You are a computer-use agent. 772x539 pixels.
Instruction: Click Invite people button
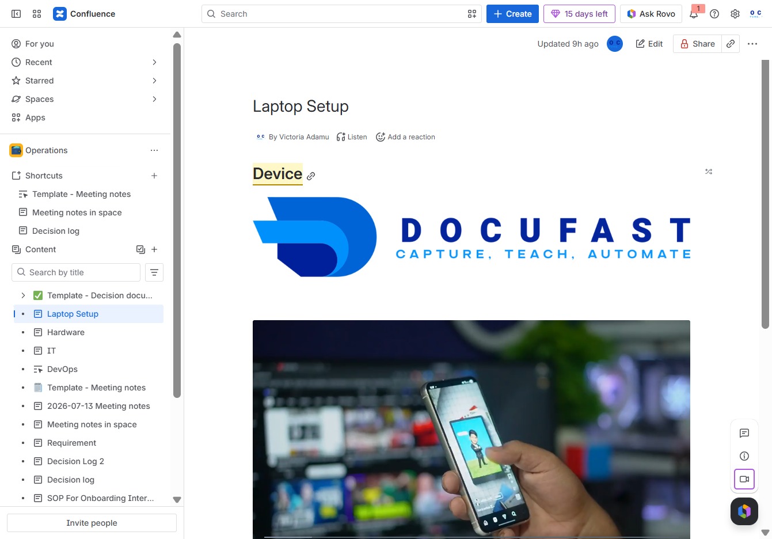tap(92, 523)
